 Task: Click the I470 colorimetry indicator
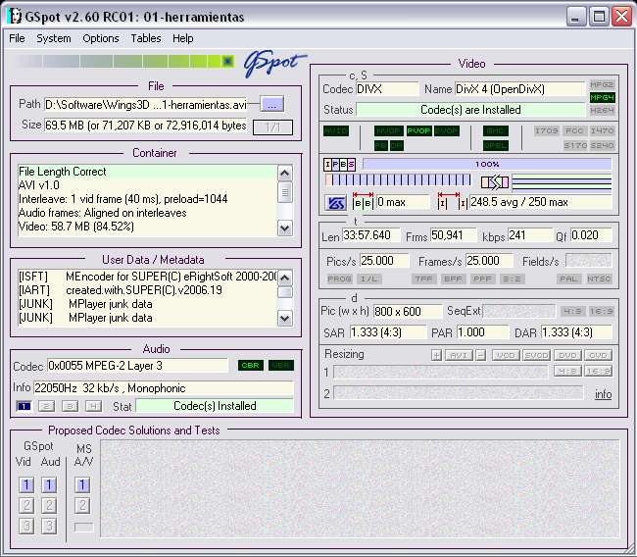point(602,130)
